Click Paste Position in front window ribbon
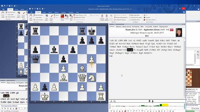This screenshot has width=200, height=112. pyautogui.click(x=38, y=15)
